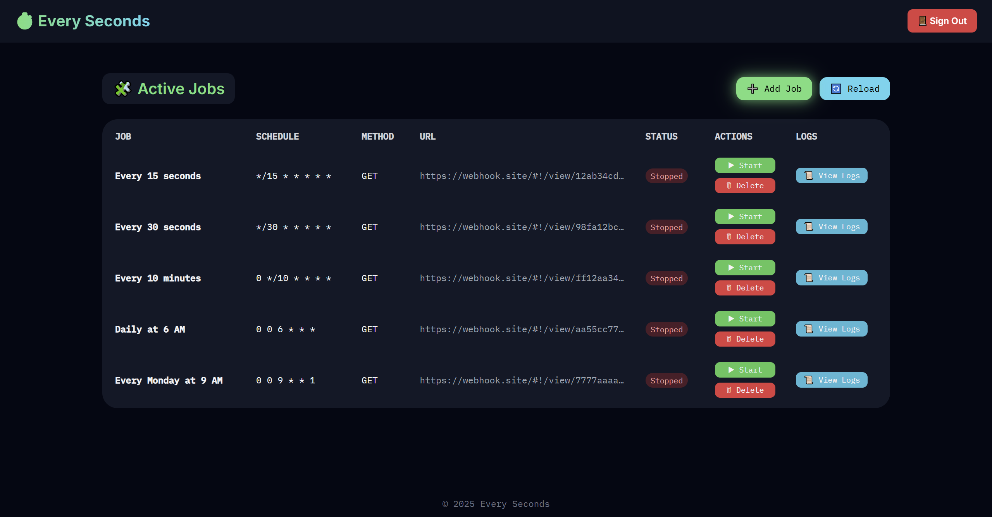The image size is (992, 517).
Task: Click the door icon on Sign Out button
Action: pos(922,21)
